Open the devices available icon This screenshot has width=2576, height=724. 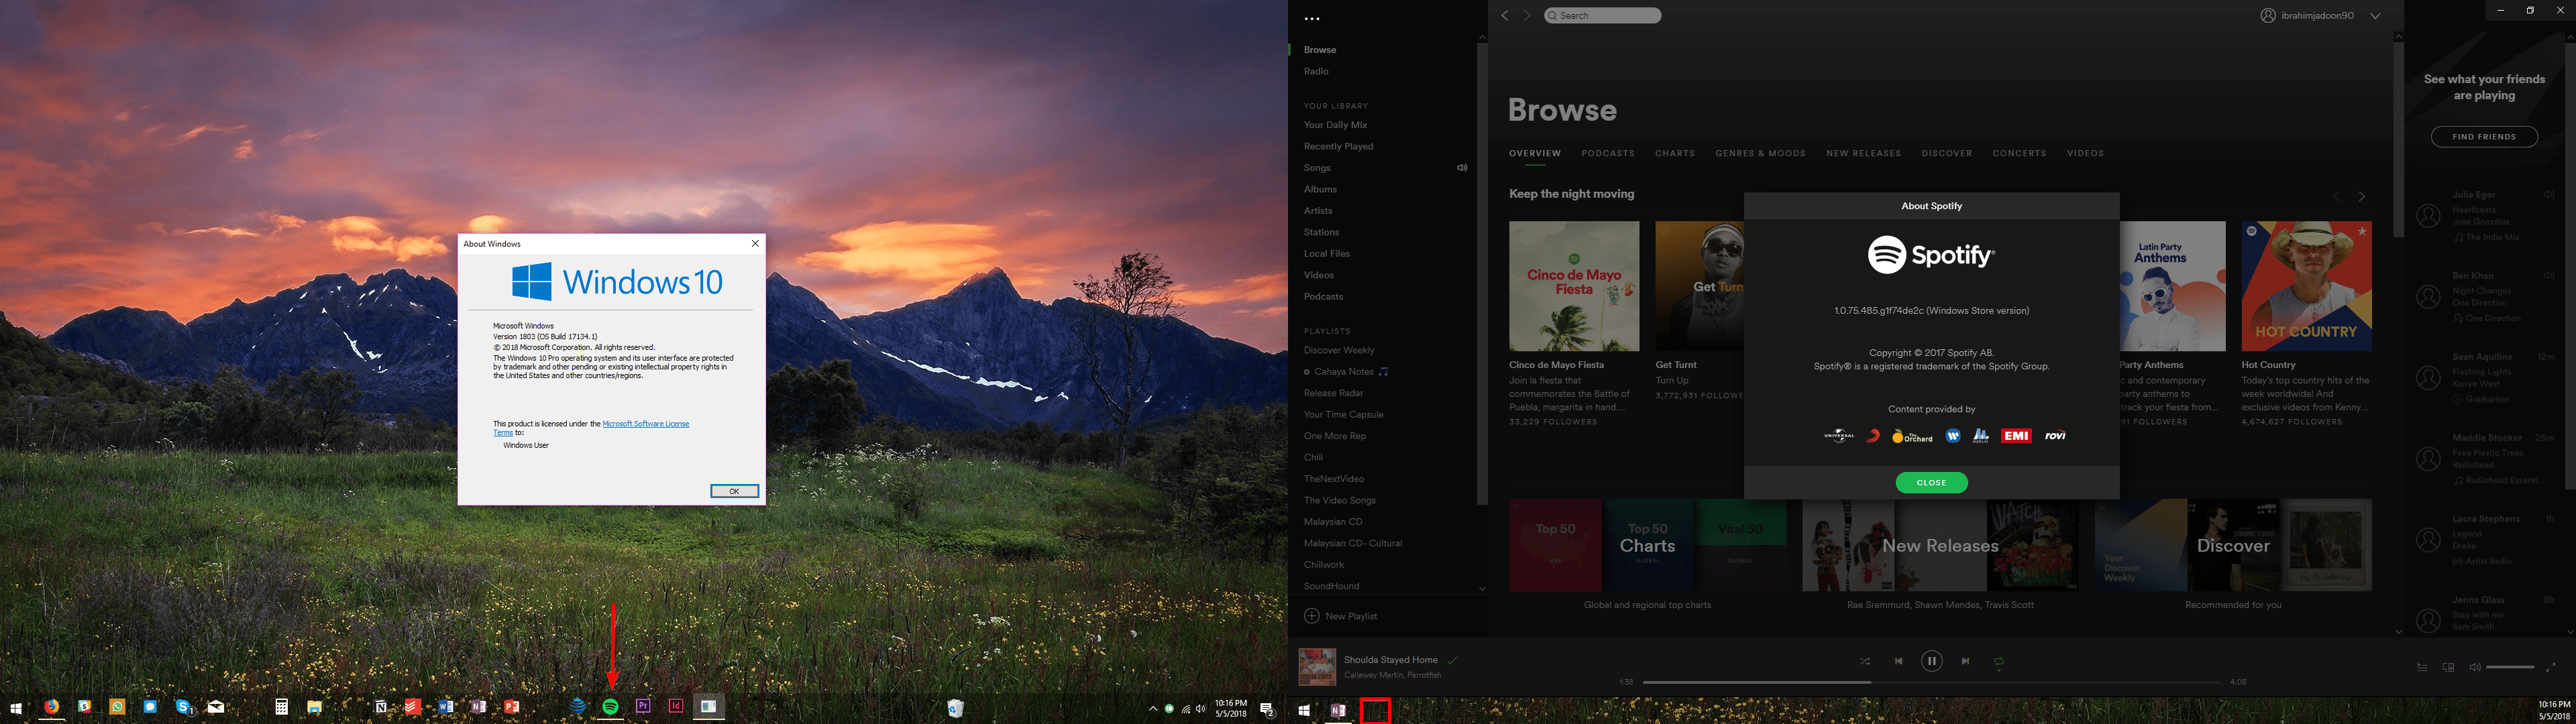[x=2448, y=667]
